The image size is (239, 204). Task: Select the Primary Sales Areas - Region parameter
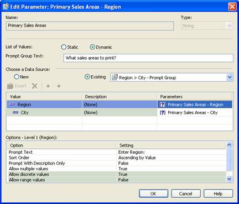(195, 104)
